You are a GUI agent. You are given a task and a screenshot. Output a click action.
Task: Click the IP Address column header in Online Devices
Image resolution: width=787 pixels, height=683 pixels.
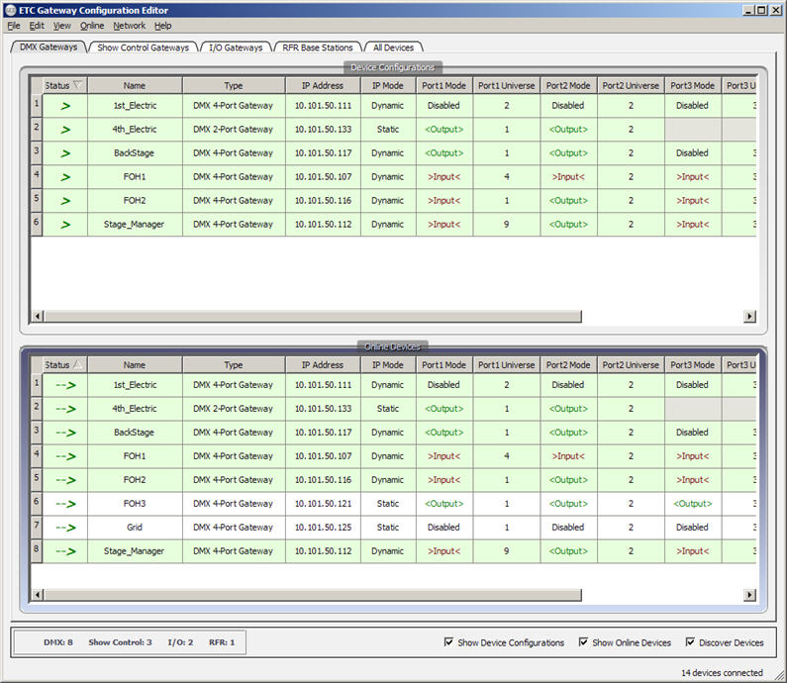323,365
